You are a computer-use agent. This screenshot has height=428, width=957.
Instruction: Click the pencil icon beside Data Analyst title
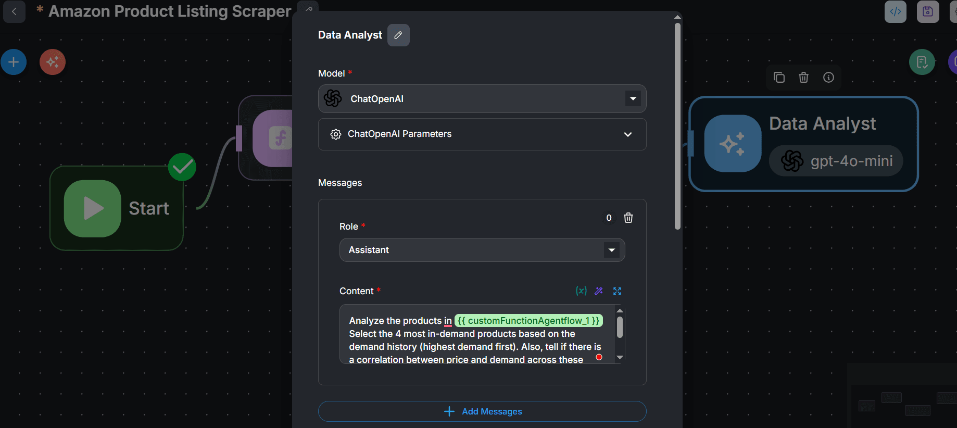(x=398, y=35)
